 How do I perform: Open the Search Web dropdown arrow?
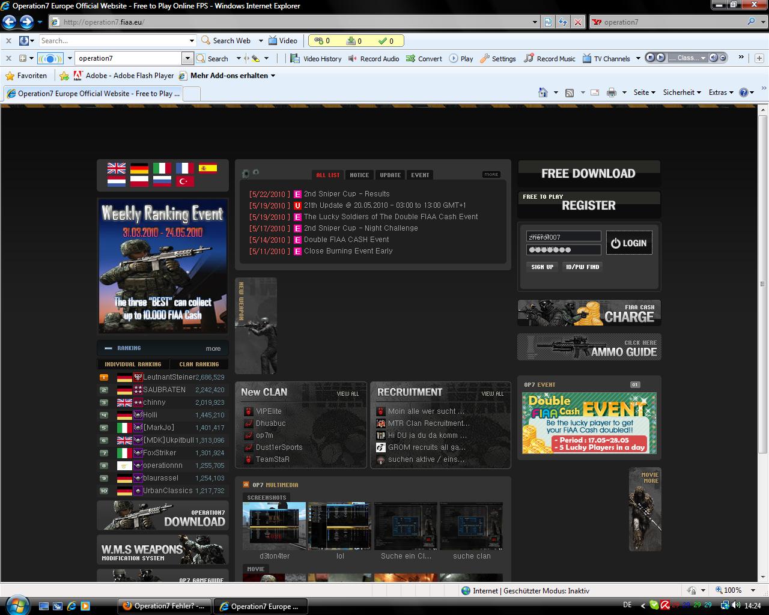pyautogui.click(x=261, y=41)
